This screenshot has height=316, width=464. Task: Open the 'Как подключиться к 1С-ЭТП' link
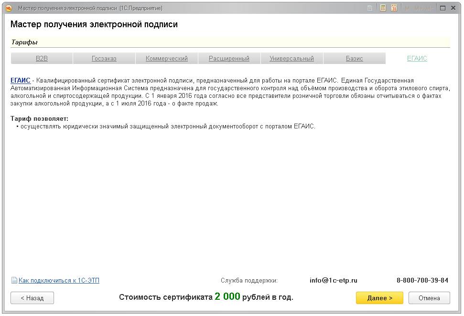point(59,280)
